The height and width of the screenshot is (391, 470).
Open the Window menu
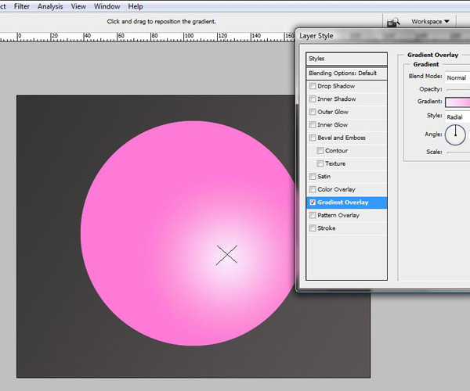[107, 6]
